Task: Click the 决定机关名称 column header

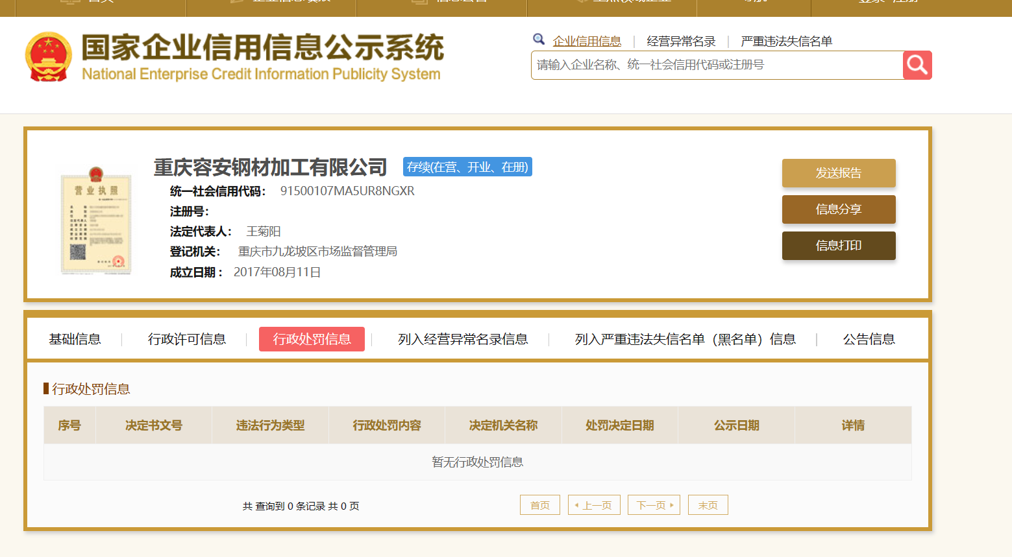Action: point(503,425)
